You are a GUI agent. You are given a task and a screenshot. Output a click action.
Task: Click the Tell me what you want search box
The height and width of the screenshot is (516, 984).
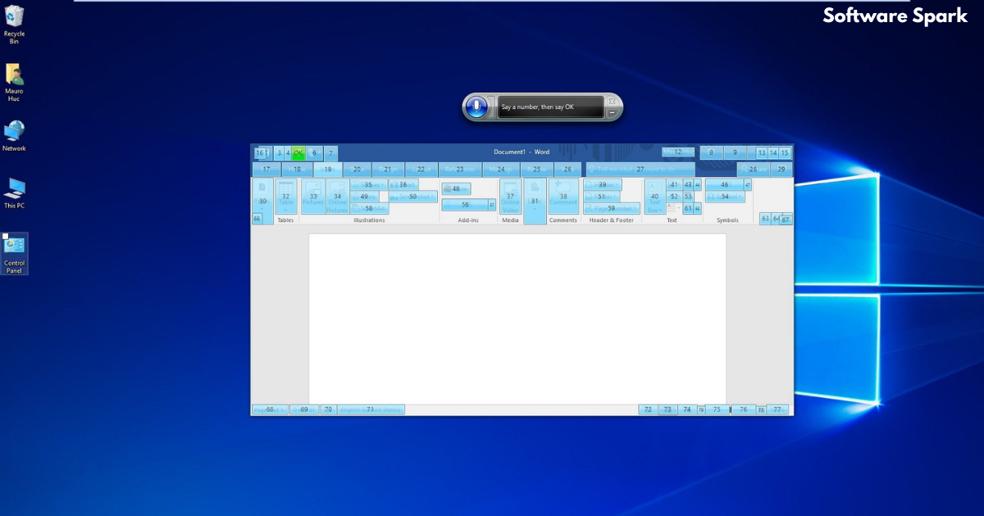point(640,170)
